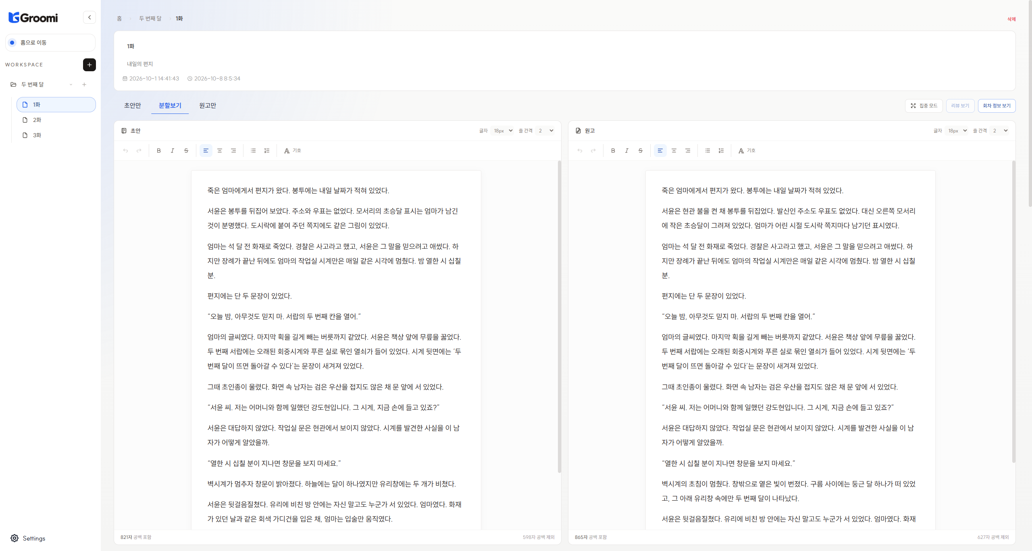Edit the 1화 episode title field
1032x551 pixels.
(564, 47)
